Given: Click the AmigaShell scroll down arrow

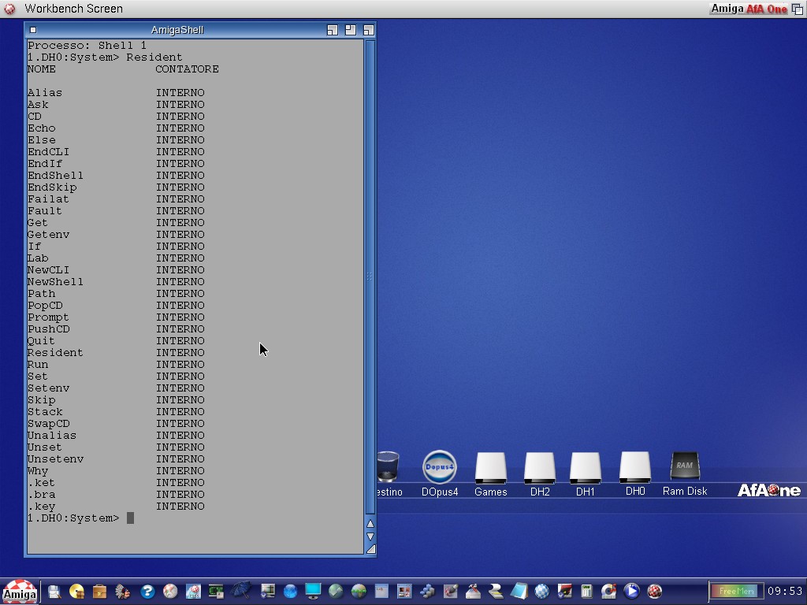Looking at the screenshot, I should click(x=370, y=536).
